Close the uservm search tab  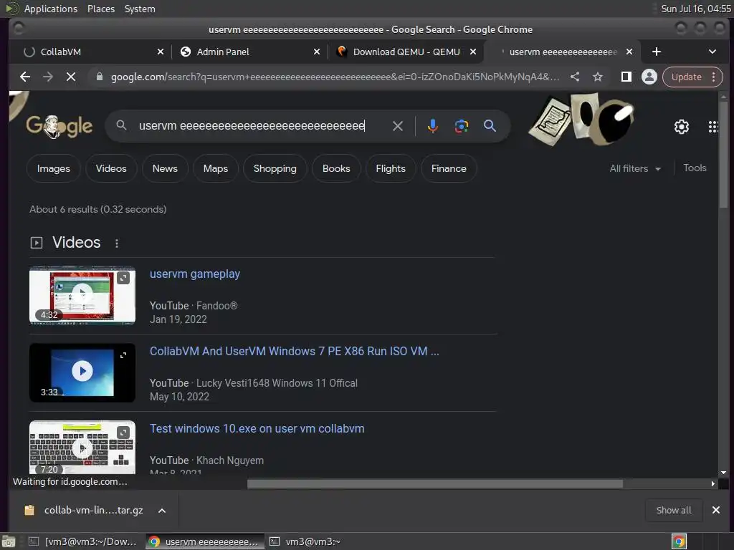[x=629, y=52]
